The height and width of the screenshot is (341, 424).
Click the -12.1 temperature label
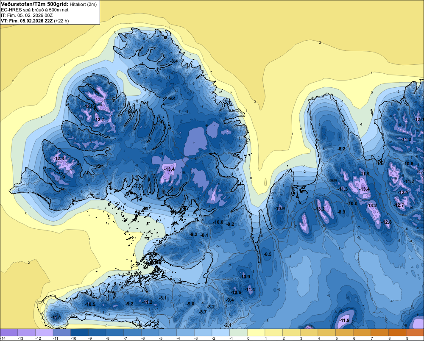coord(403,192)
